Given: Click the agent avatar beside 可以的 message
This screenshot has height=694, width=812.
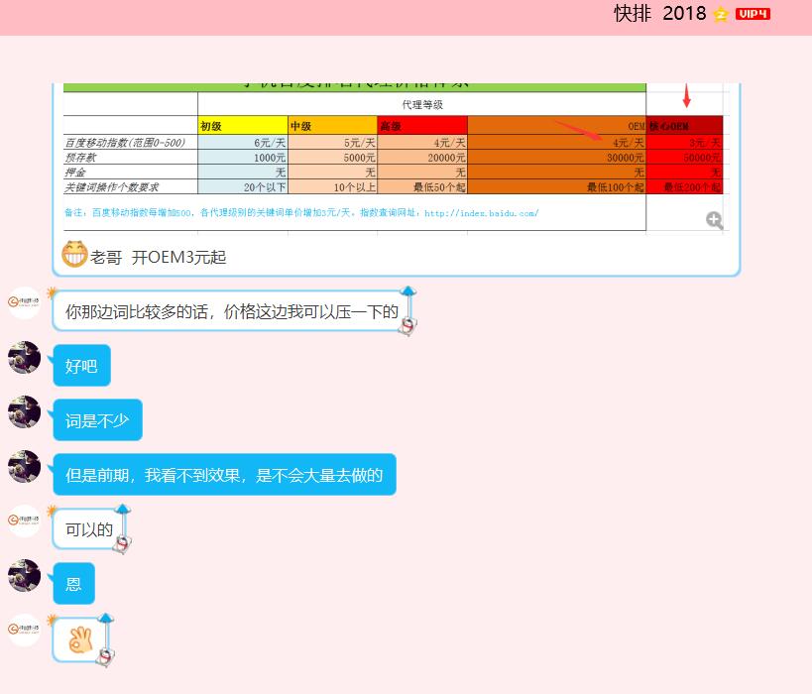Looking at the screenshot, I should tap(24, 520).
